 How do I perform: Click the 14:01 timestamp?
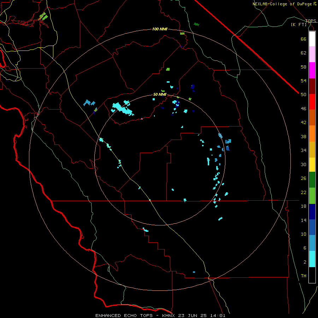[x=217, y=316]
